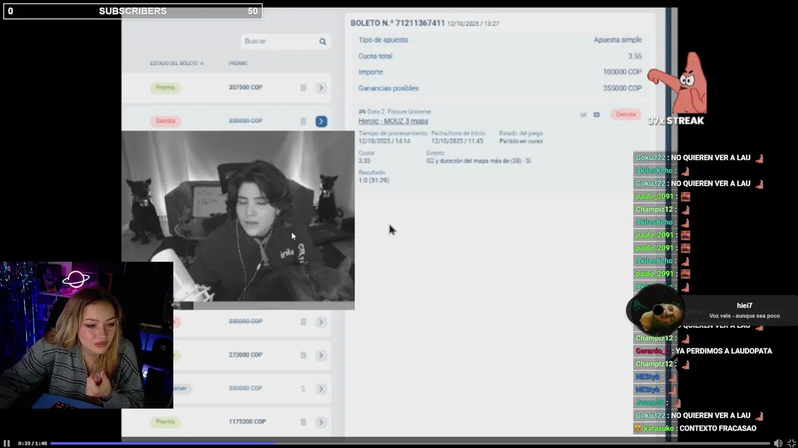Screen dimensions: 798x448
Task: Expand the 1175200 COP ticket chevron
Action: click(321, 422)
